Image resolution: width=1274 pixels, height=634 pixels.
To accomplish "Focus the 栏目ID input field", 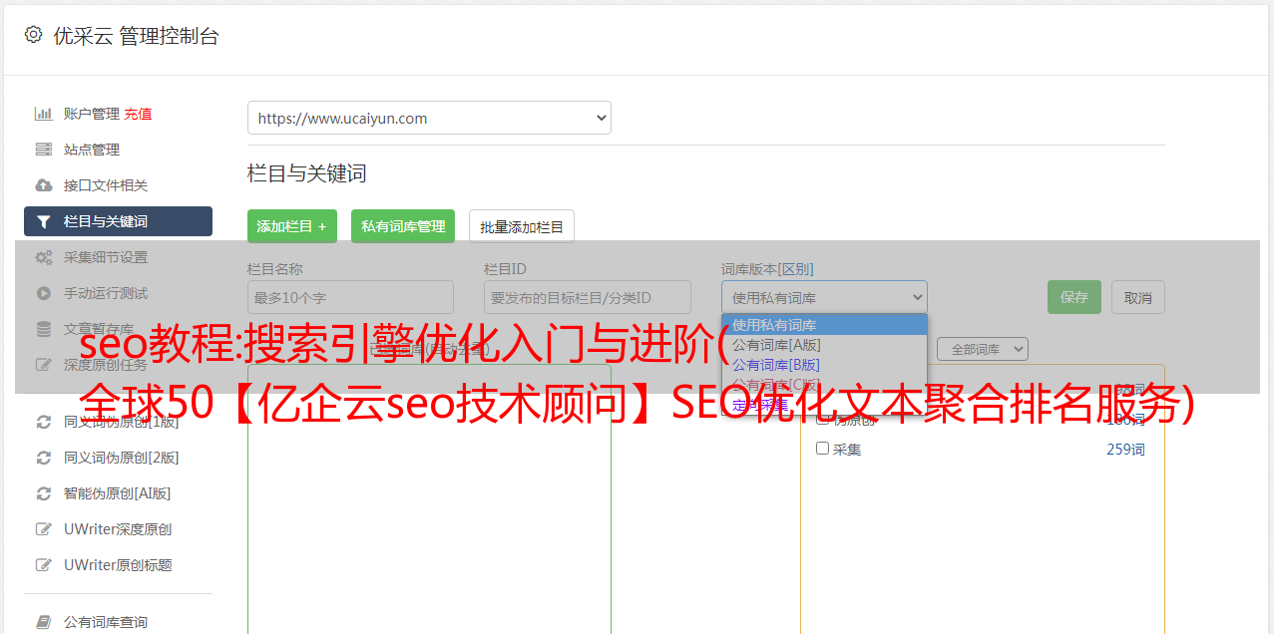I will (x=588, y=297).
